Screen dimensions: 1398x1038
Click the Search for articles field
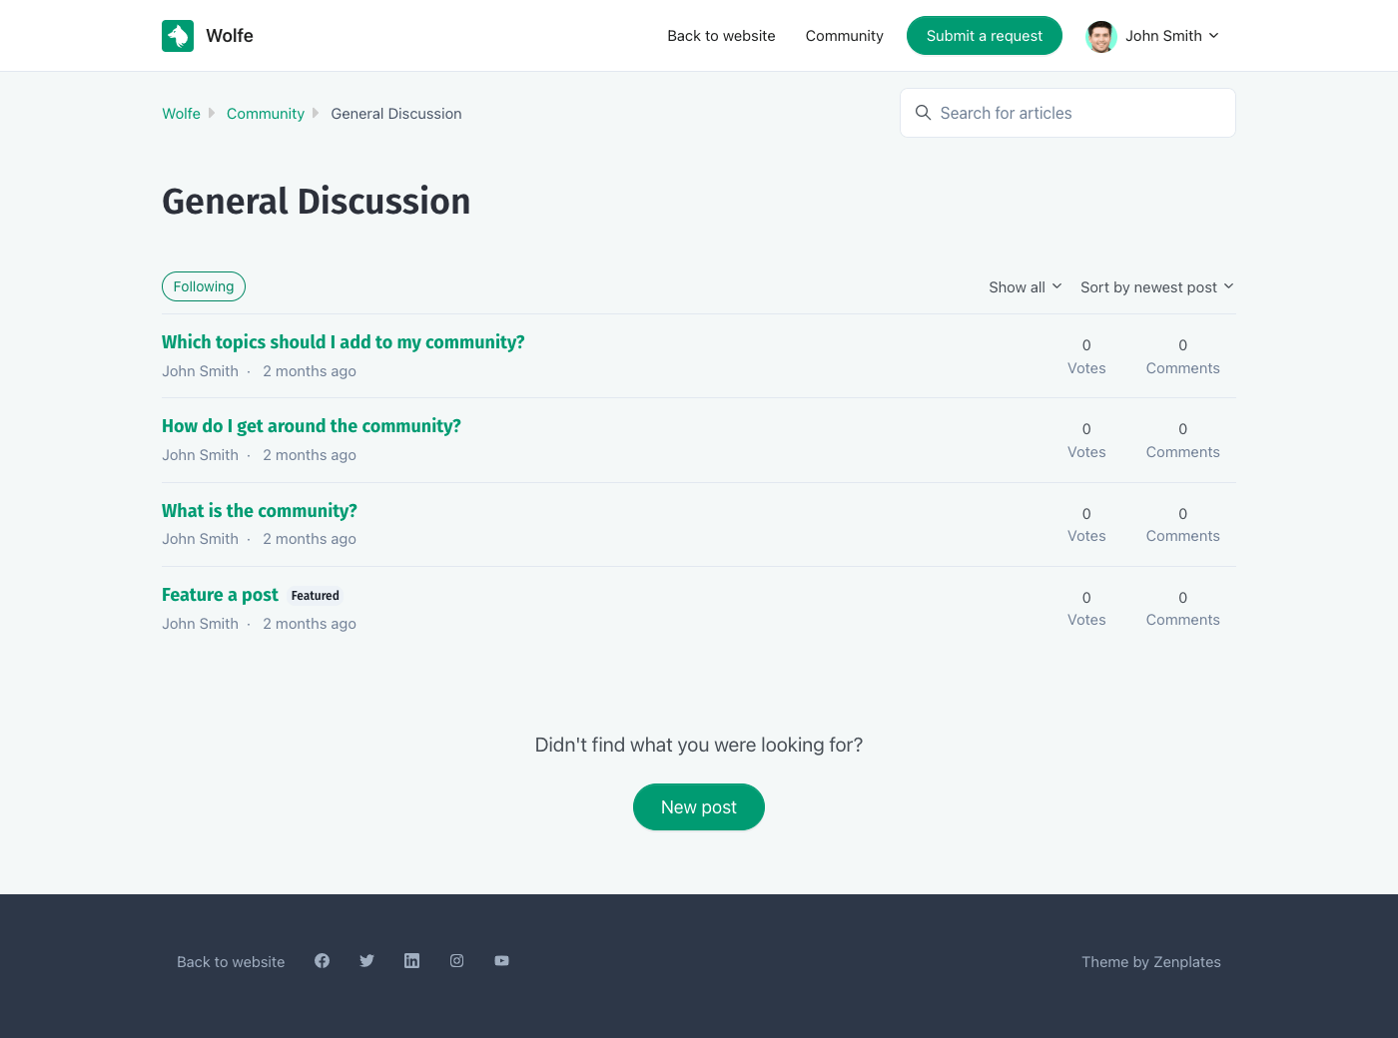point(1078,113)
